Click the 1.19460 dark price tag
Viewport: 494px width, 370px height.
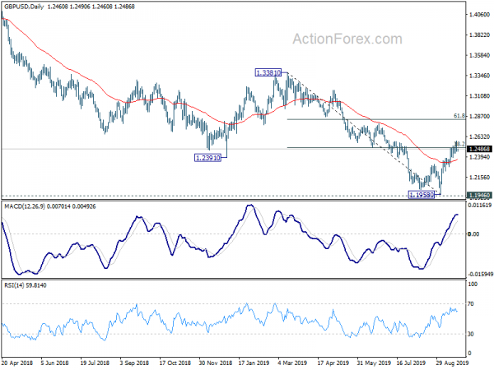point(479,196)
